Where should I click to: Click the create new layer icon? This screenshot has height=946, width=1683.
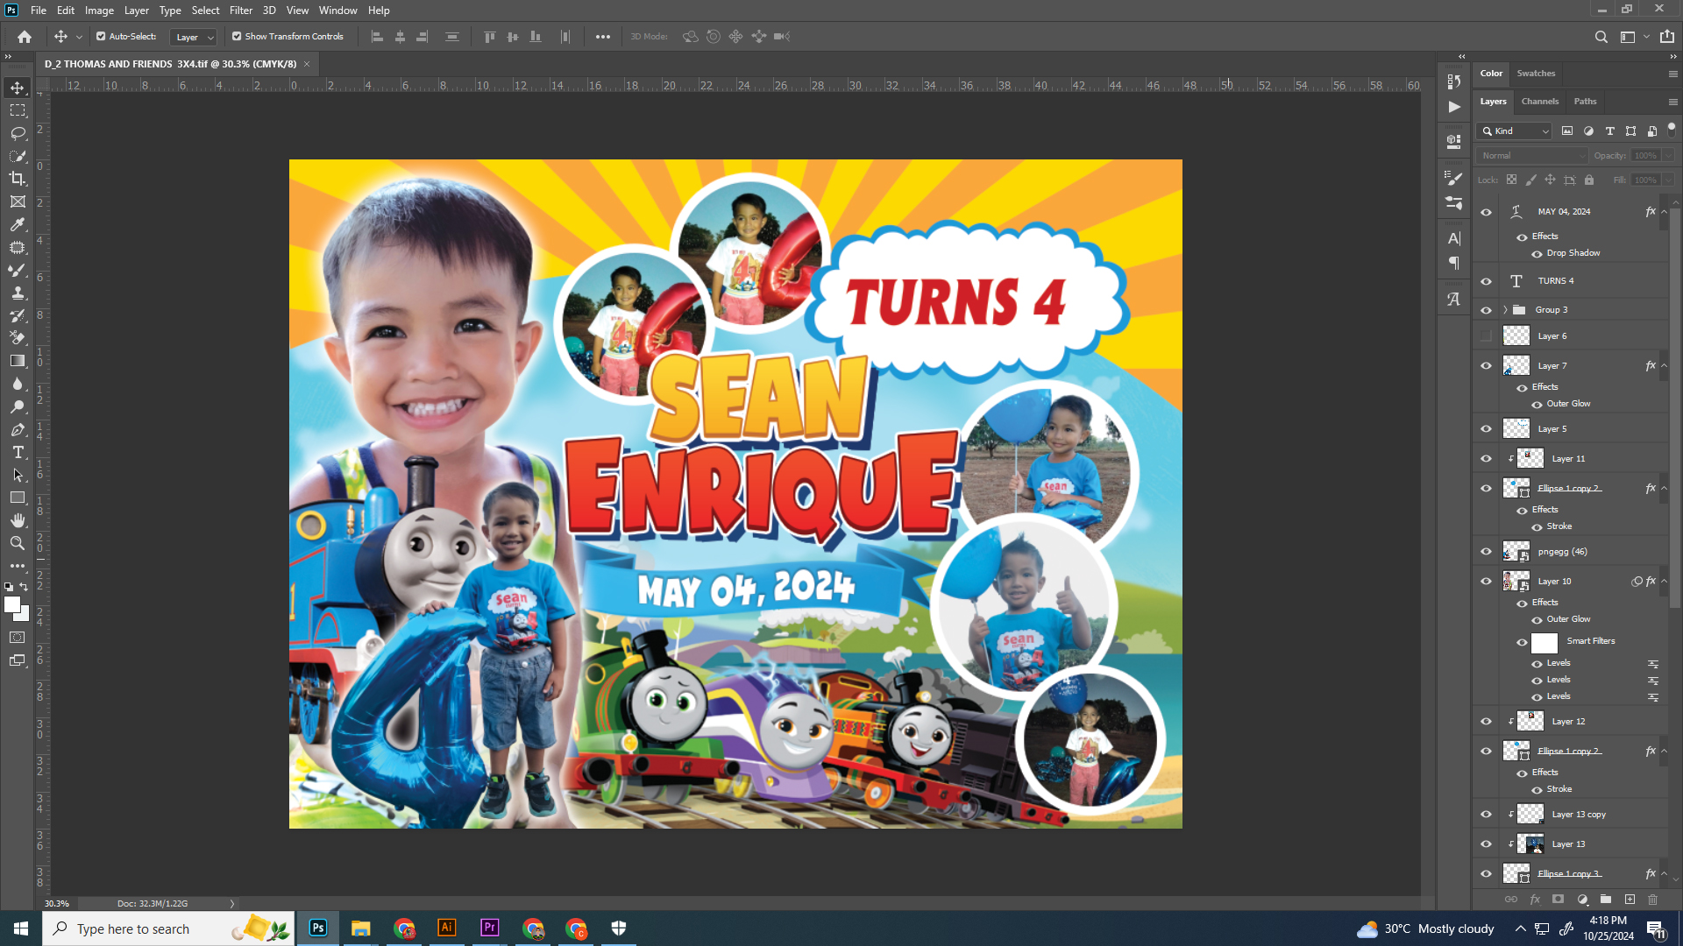1630,900
